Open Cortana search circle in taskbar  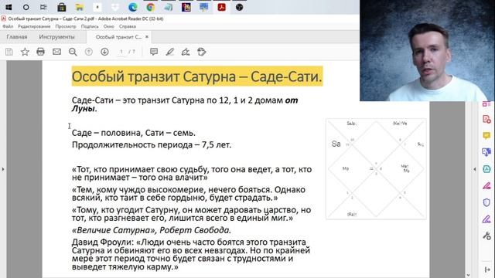pos(26,7)
